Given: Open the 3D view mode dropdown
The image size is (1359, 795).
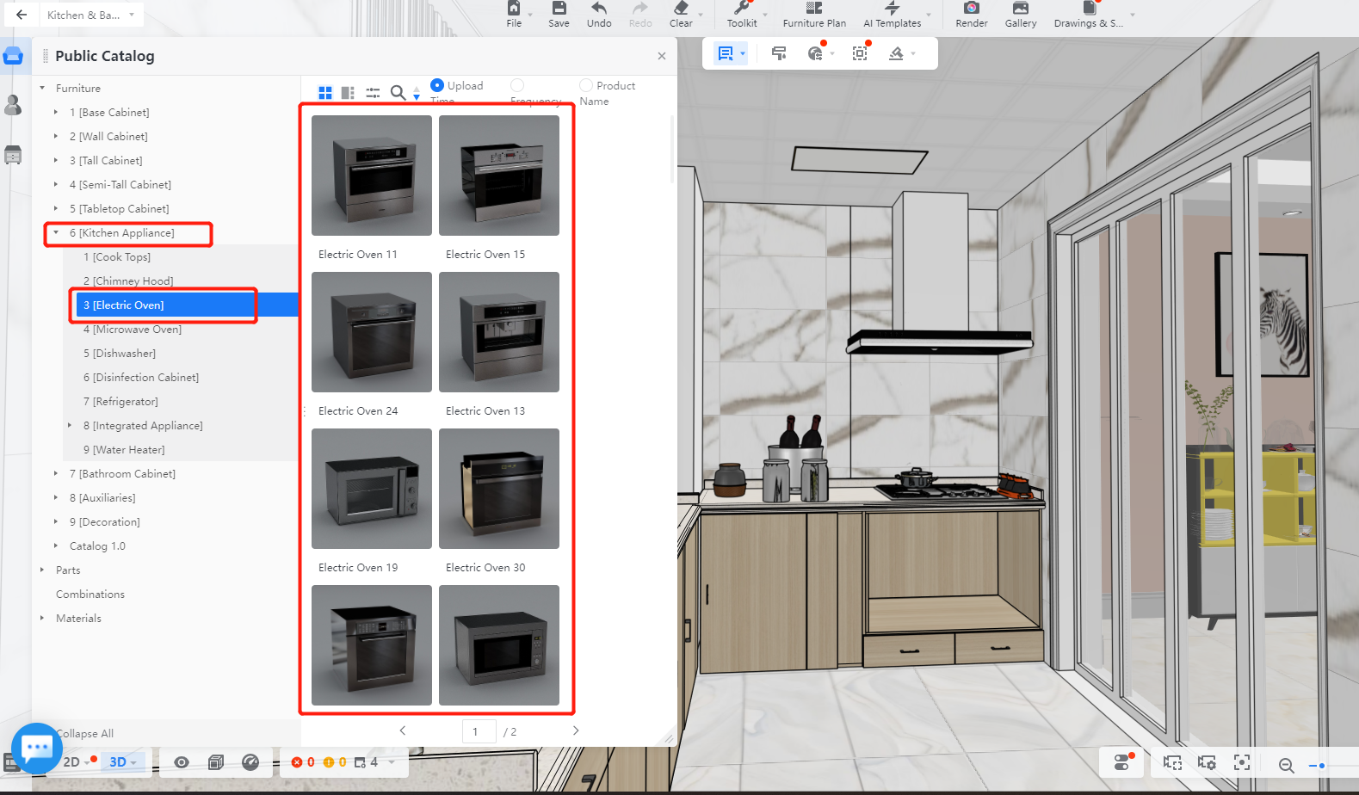Looking at the screenshot, I should [x=133, y=763].
